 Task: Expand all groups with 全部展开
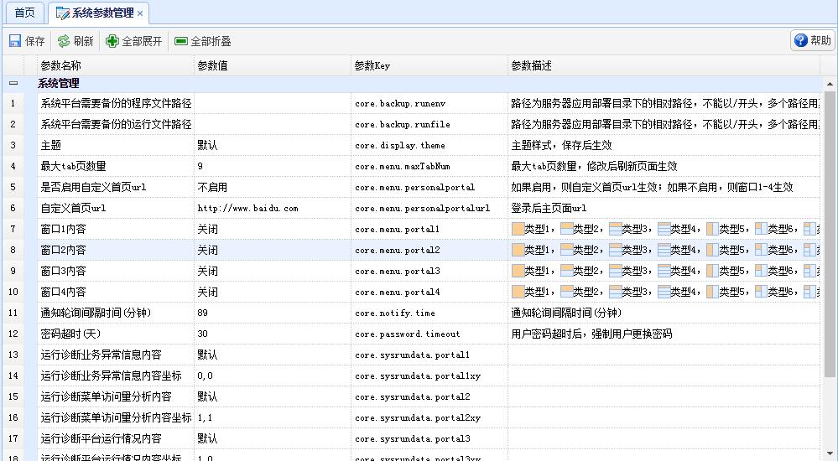(x=133, y=41)
